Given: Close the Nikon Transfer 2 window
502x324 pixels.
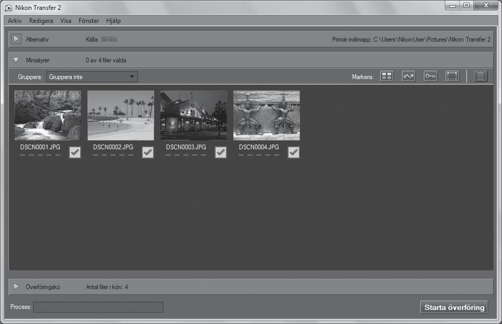Looking at the screenshot, I should (486, 5).
